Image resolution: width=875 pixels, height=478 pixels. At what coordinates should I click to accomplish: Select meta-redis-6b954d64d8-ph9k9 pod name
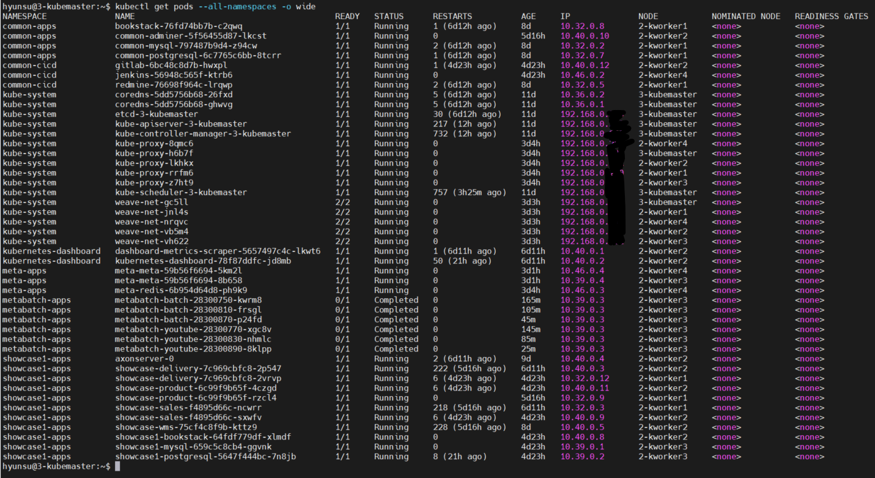[x=181, y=290]
